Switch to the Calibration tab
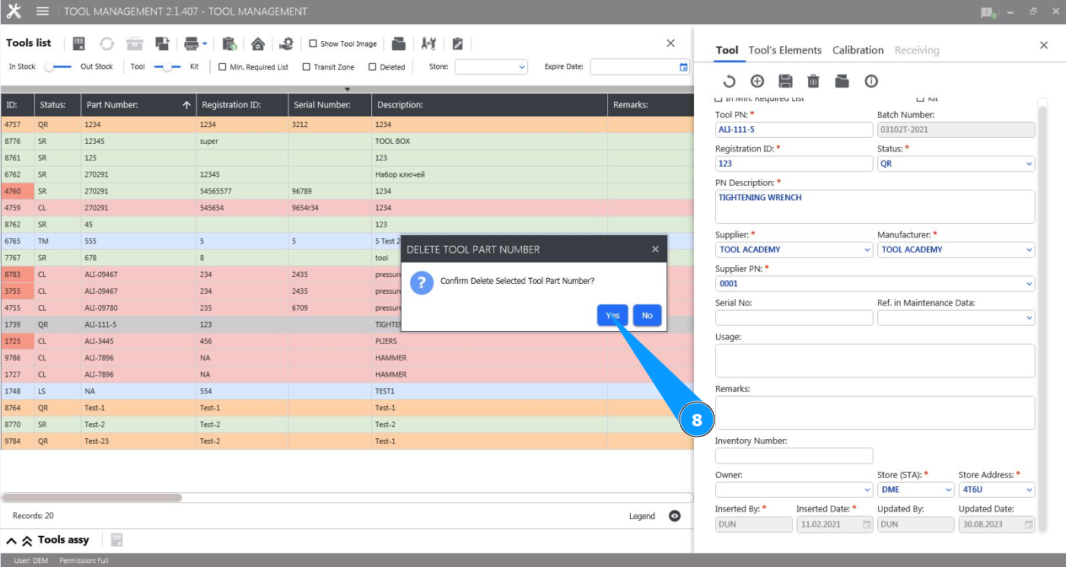 click(x=858, y=50)
